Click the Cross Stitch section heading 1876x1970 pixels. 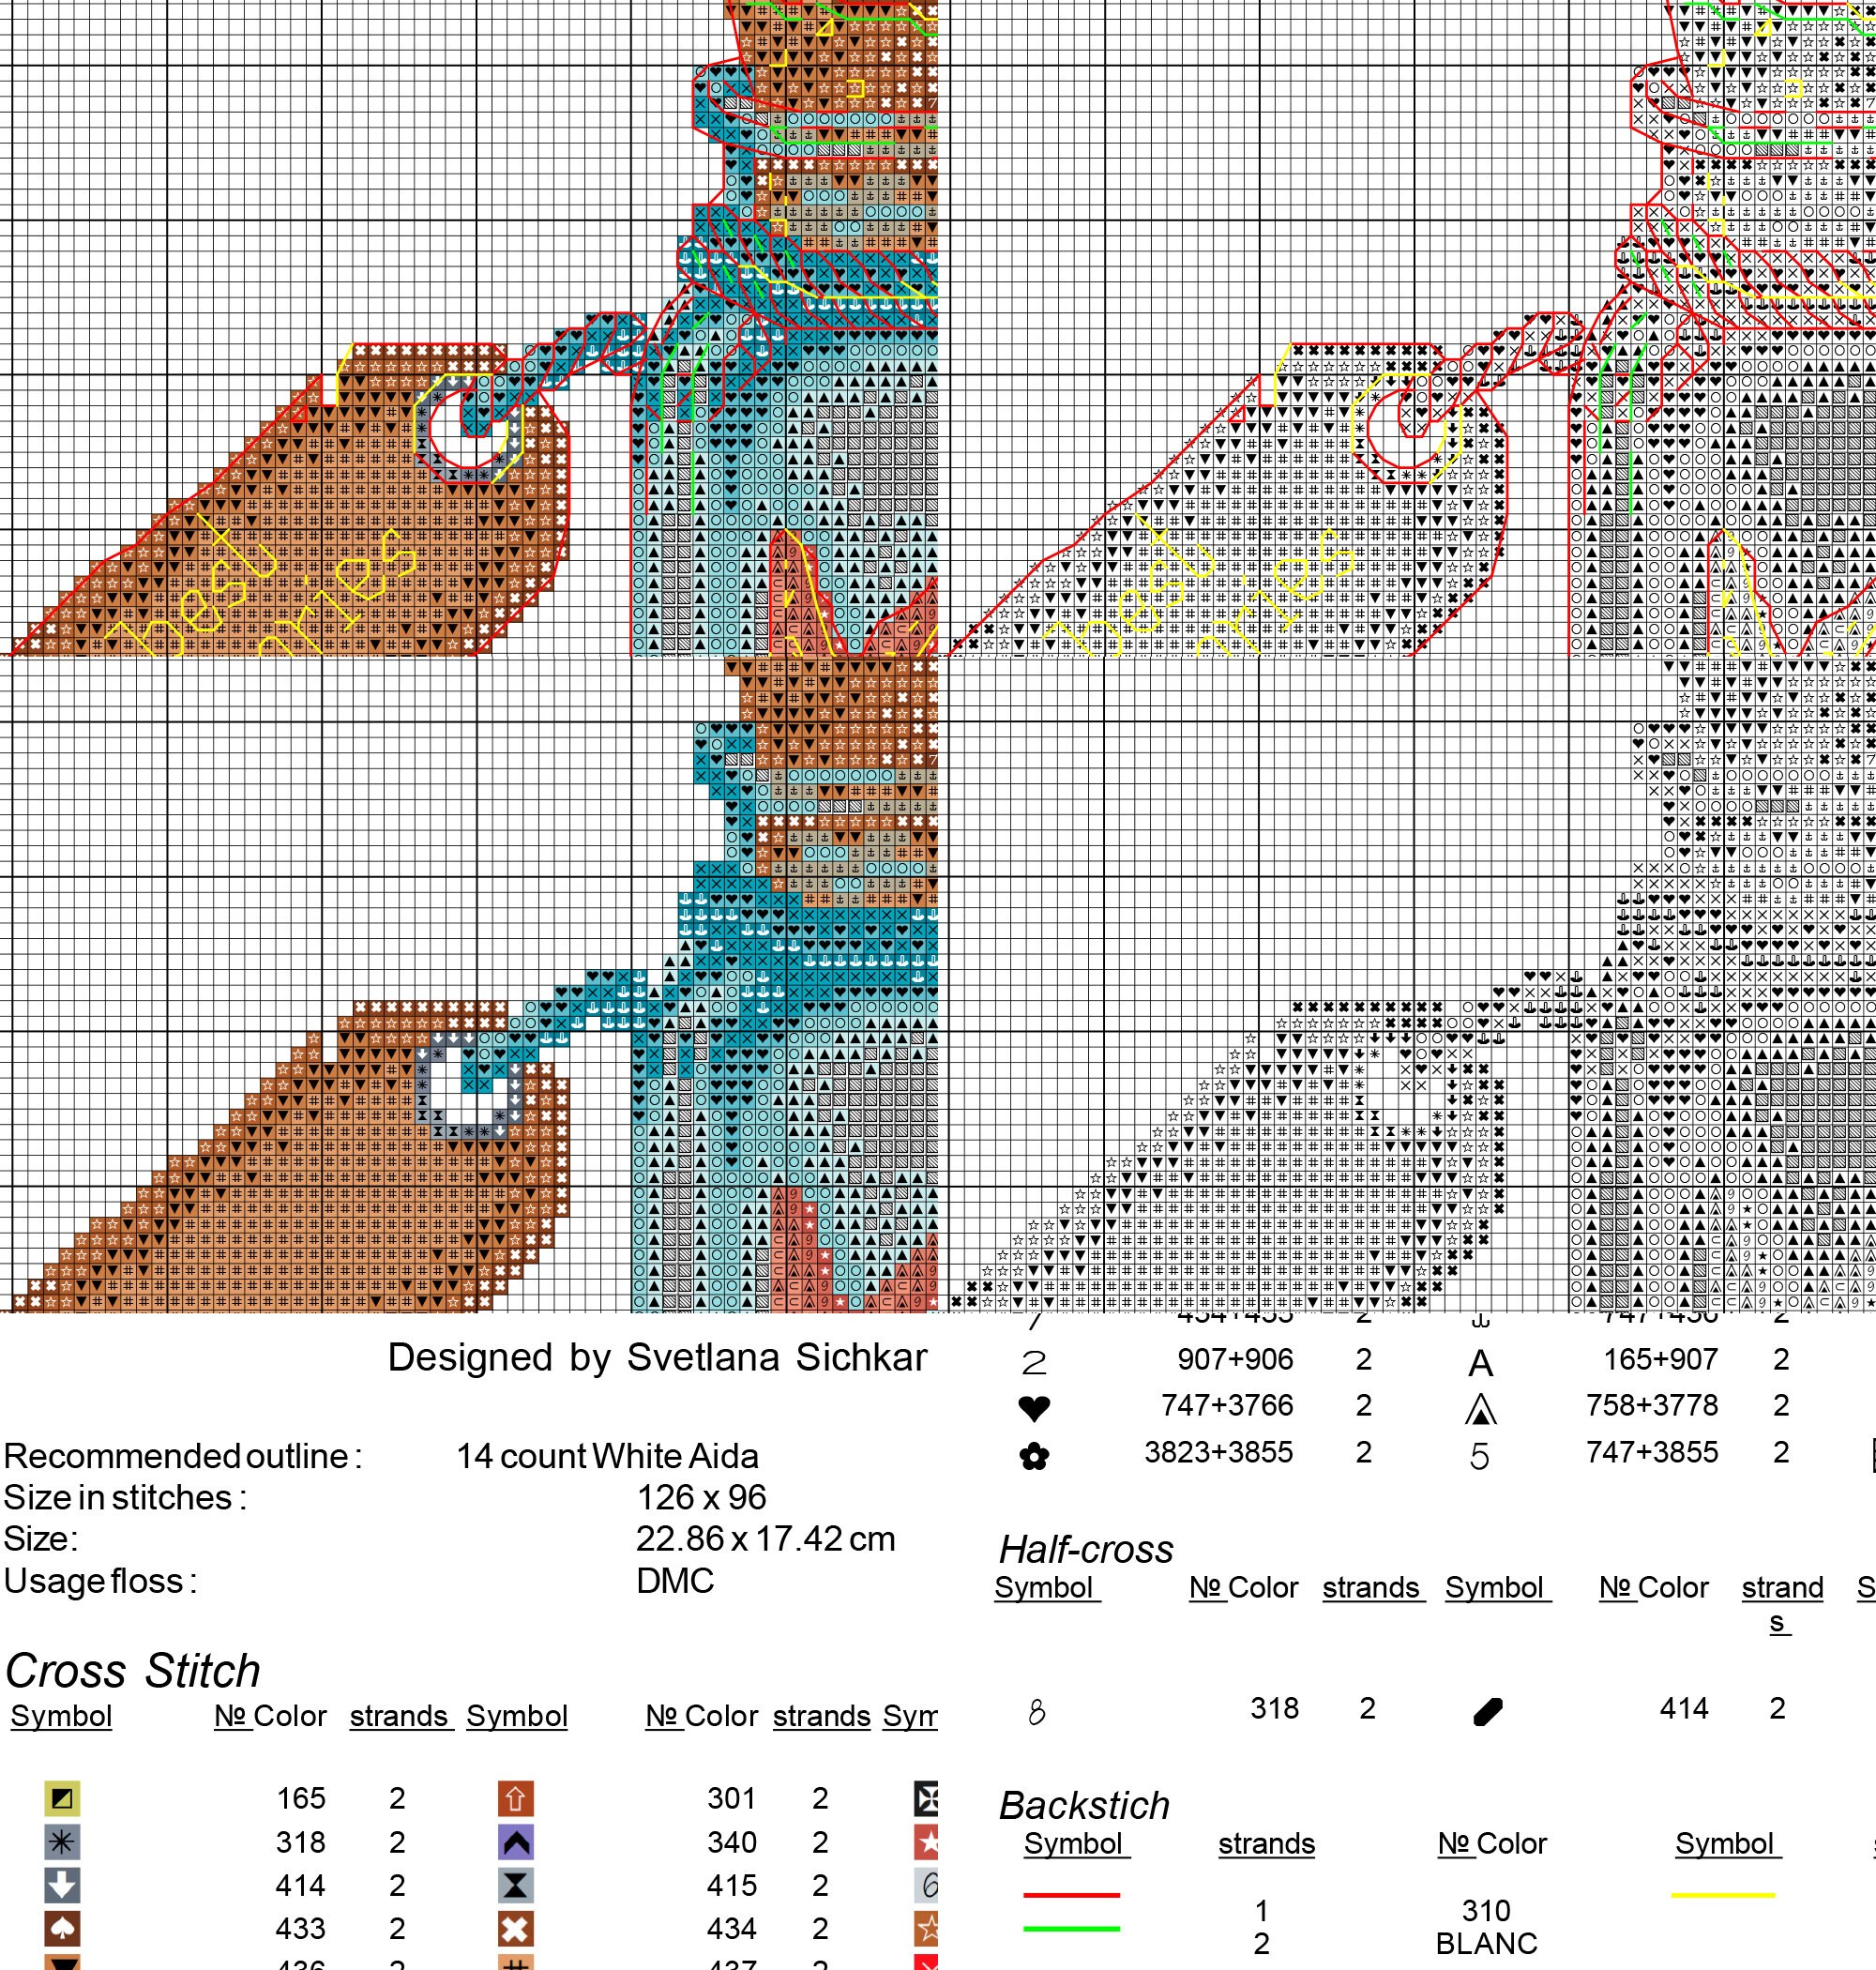(x=133, y=1671)
